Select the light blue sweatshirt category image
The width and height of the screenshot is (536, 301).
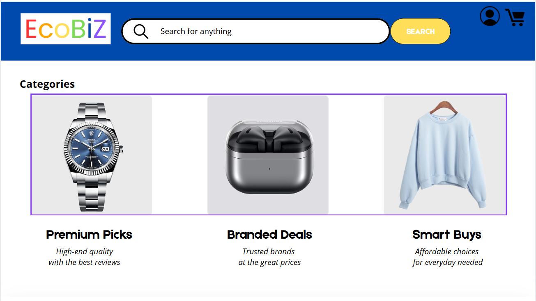(x=444, y=155)
